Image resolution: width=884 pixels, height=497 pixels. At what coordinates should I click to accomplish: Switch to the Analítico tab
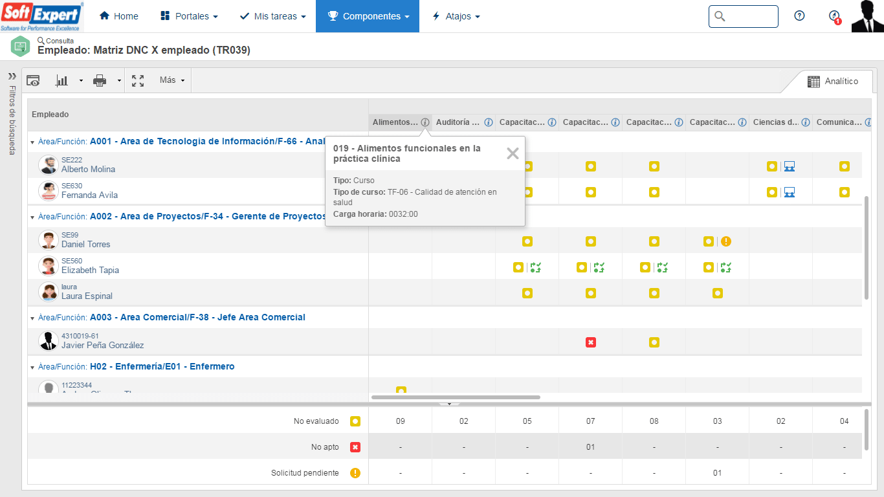tap(833, 82)
